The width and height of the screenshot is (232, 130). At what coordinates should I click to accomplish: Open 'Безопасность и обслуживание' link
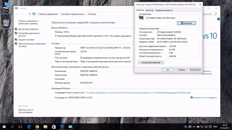[26, 111]
